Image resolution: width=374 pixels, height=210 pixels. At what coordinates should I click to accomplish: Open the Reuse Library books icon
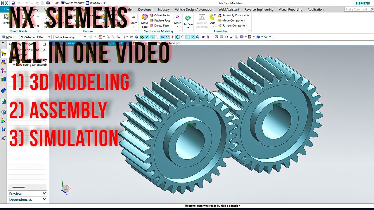click(4, 79)
